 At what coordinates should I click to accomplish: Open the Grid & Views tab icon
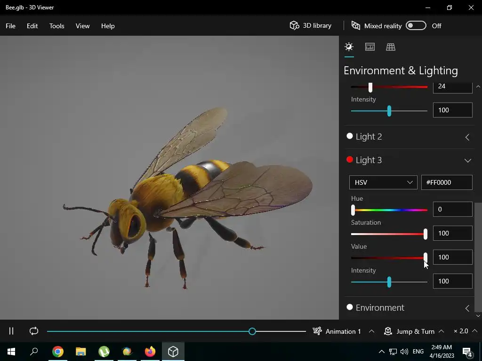(391, 47)
